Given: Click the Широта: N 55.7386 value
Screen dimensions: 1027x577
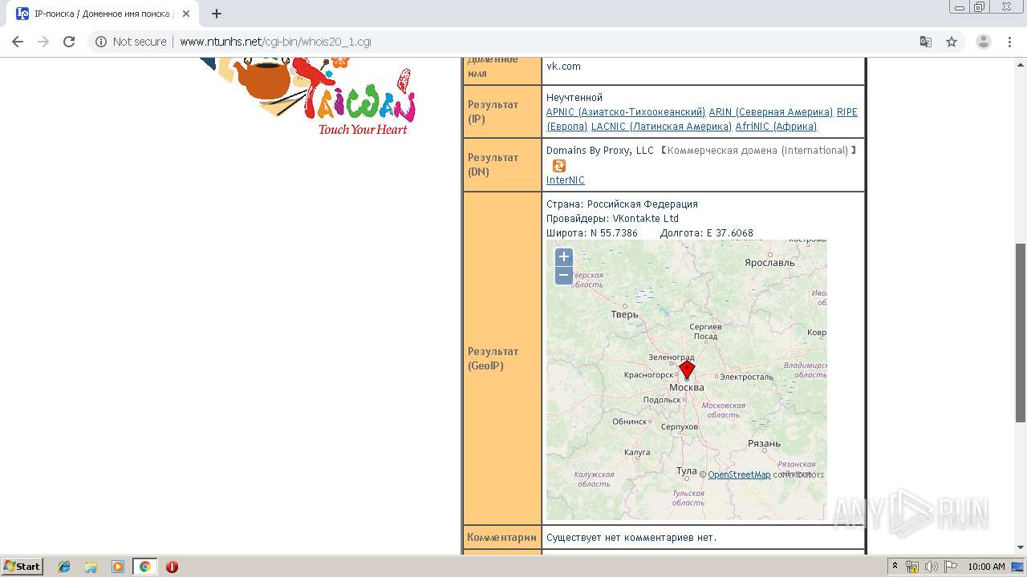Looking at the screenshot, I should [592, 233].
